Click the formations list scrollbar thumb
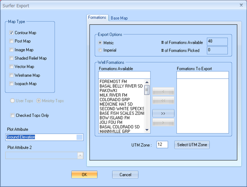Image resolution: width=247 pixels, height=187 pixels. tap(147, 90)
